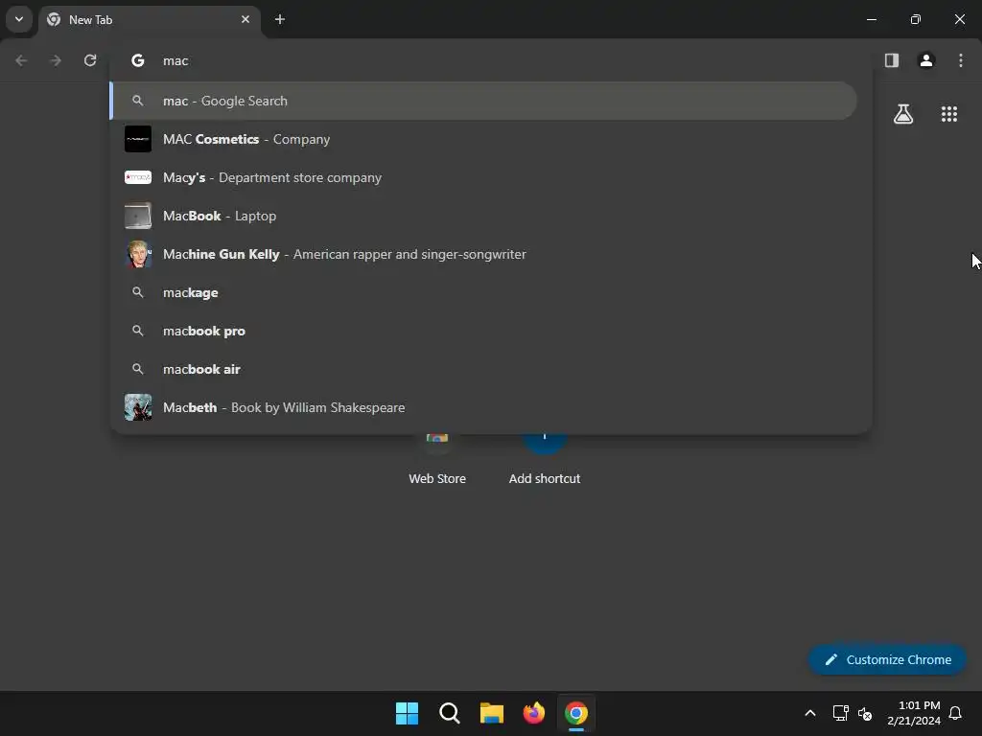Viewport: 982px width, 736px height.
Task: Click magnifier icon beside 'mac - Google Search'
Action: point(138,101)
